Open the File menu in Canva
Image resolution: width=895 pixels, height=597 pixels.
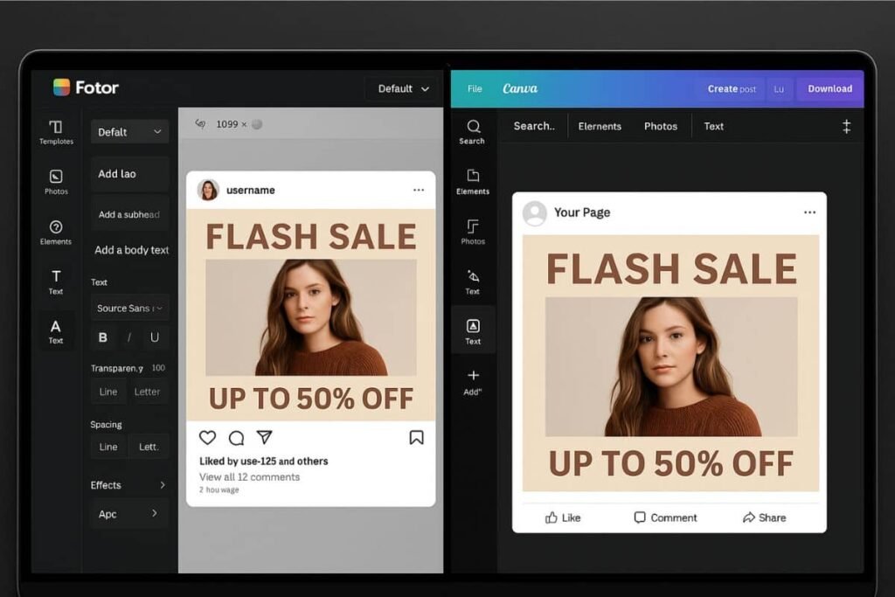[474, 88]
